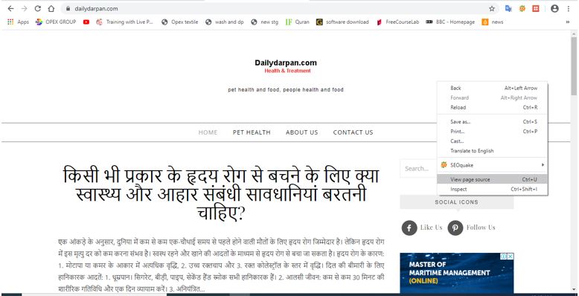
Task: Select Translate to English menu entry
Action: point(492,150)
